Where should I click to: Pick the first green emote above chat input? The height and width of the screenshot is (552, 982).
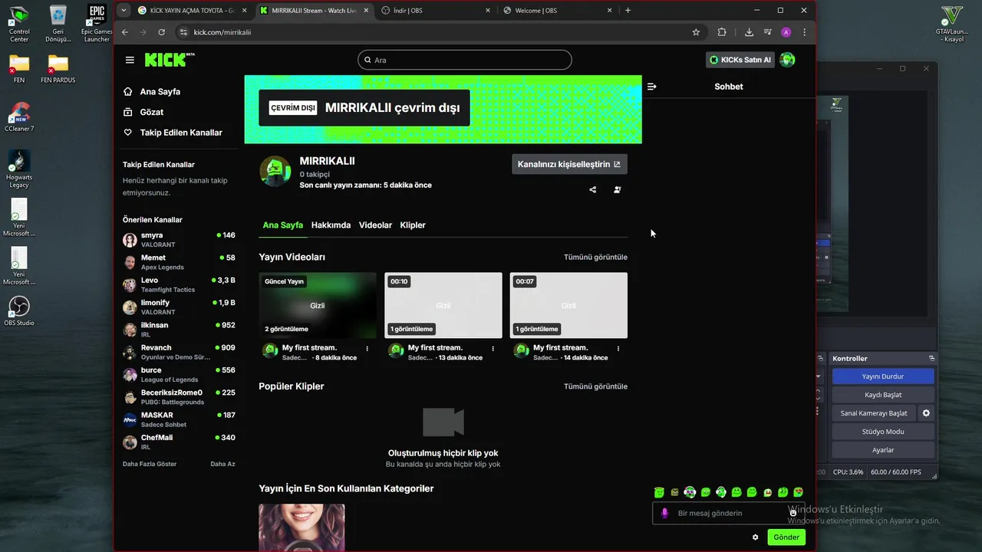coord(659,492)
